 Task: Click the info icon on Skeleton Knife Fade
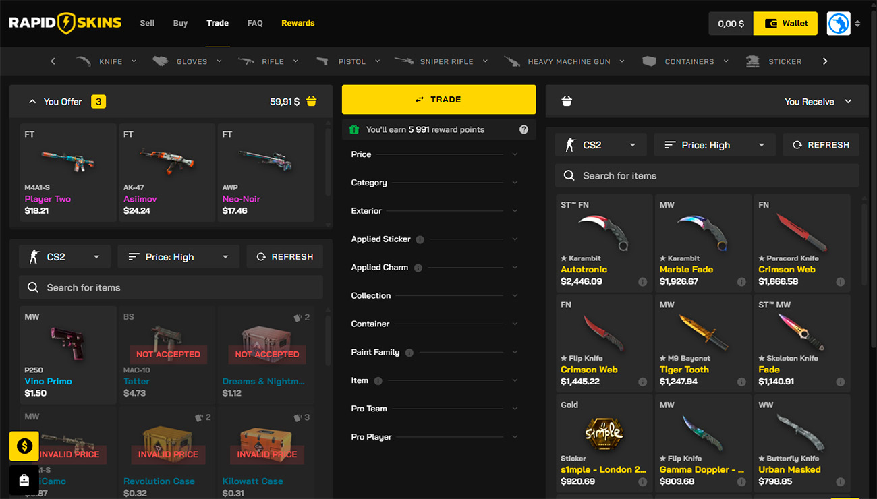[x=841, y=382]
